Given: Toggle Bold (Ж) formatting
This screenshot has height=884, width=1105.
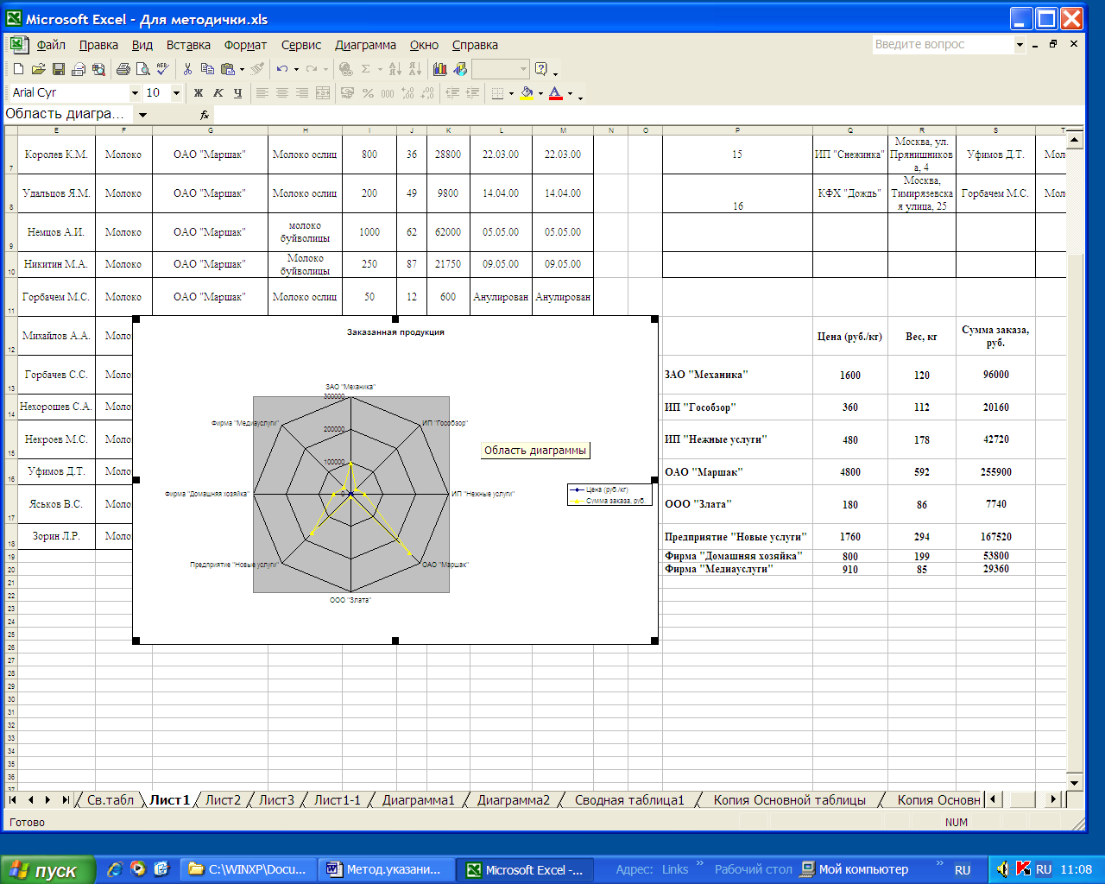Looking at the screenshot, I should coord(199,92).
